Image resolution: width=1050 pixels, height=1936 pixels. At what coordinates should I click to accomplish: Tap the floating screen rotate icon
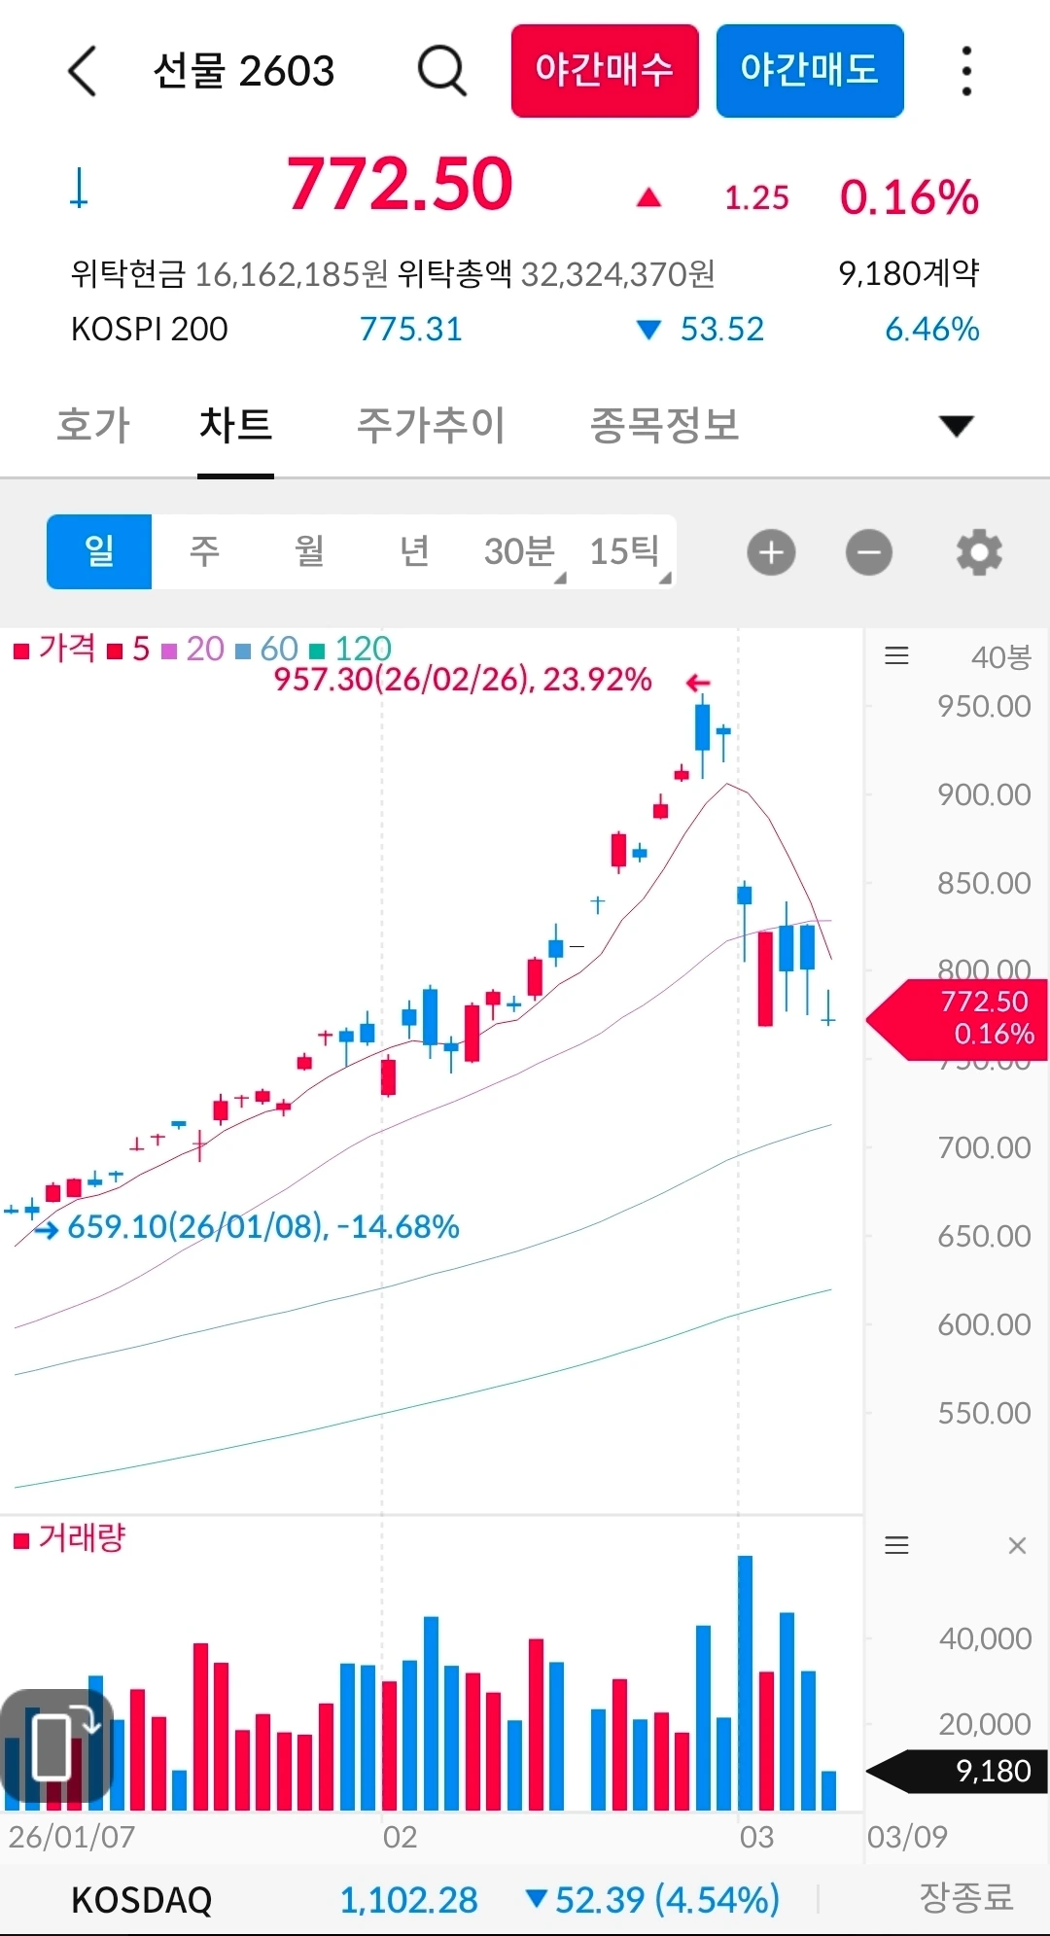point(56,1745)
